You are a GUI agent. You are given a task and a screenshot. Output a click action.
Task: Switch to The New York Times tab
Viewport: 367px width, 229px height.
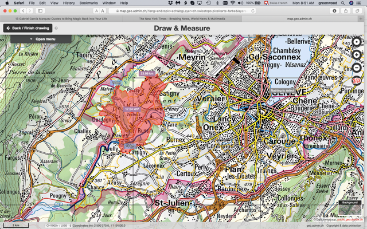click(x=182, y=18)
